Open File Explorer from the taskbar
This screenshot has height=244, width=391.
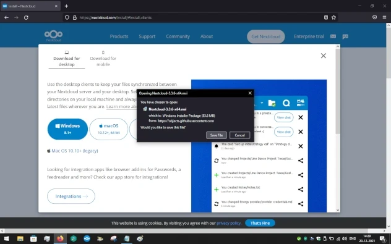20,239
